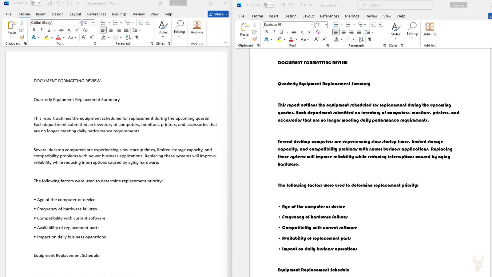Screen dimensions: 492x277
Task: Open References tab in Document1 window
Action: (329, 16)
